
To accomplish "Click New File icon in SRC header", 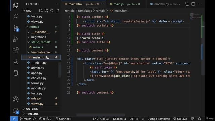I will coord(41,11).
